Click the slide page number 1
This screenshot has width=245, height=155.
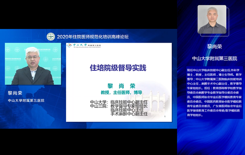pyautogui.click(x=165, y=117)
